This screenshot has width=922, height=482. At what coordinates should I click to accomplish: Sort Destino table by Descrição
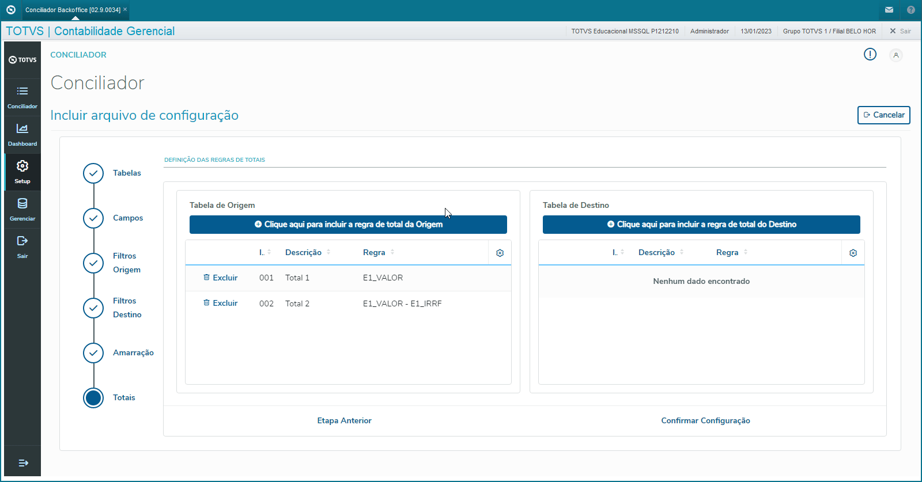[661, 252]
